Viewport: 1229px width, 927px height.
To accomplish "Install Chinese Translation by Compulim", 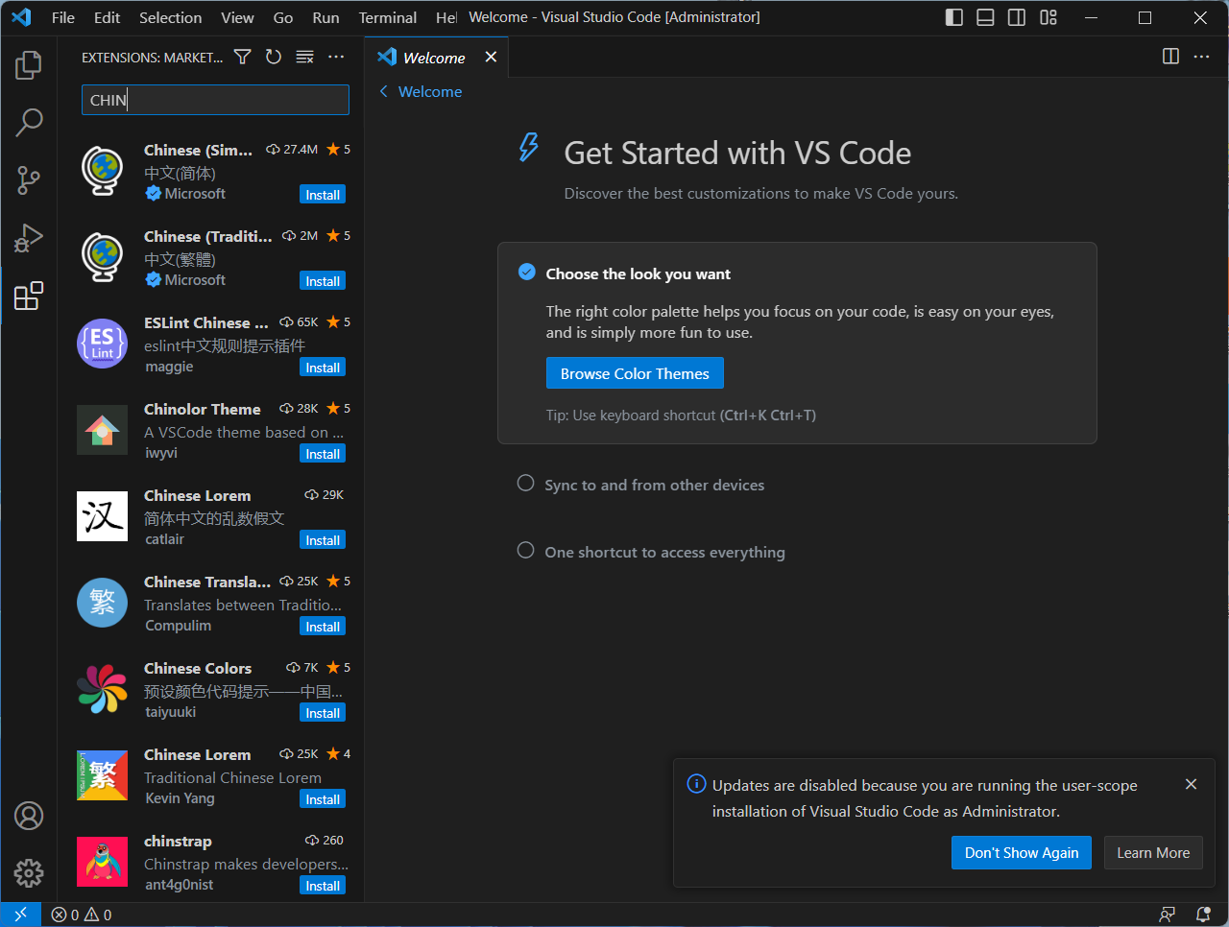I will (323, 627).
